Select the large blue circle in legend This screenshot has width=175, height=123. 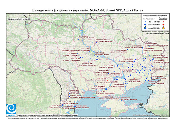coord(145,24)
